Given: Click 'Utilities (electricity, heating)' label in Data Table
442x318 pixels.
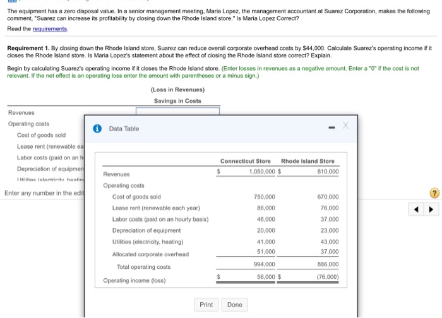Looking at the screenshot, I should [148, 242].
